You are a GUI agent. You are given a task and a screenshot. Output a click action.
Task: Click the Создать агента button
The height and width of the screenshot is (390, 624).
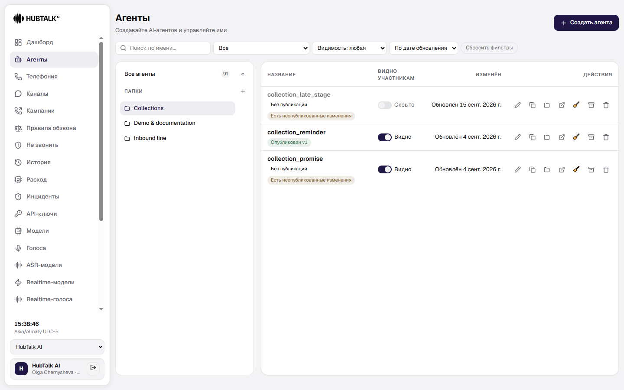[x=586, y=23]
